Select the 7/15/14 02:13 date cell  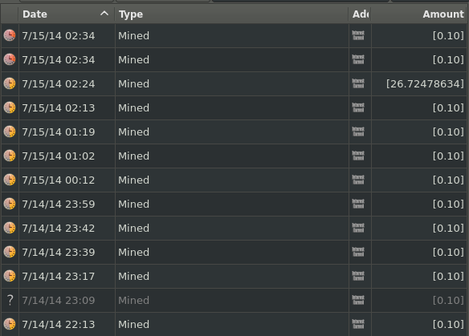(59, 107)
